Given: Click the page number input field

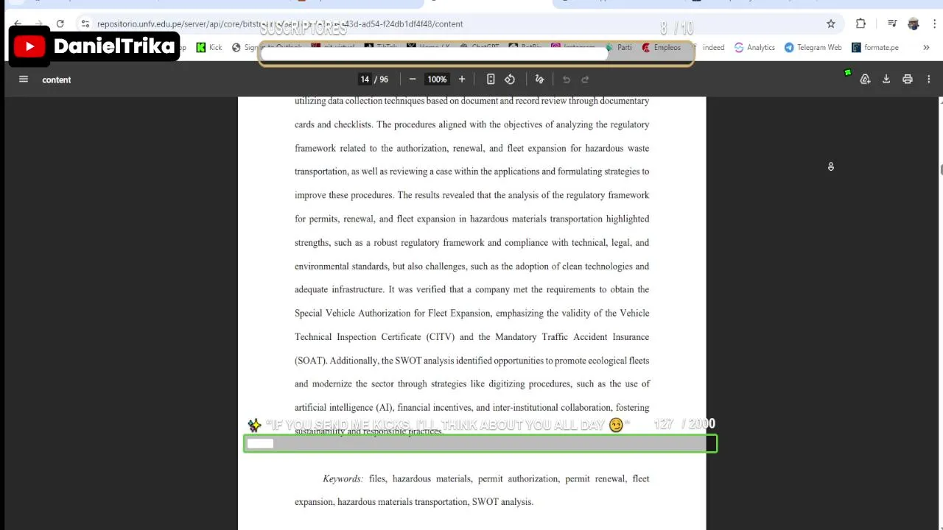Looking at the screenshot, I should (365, 79).
